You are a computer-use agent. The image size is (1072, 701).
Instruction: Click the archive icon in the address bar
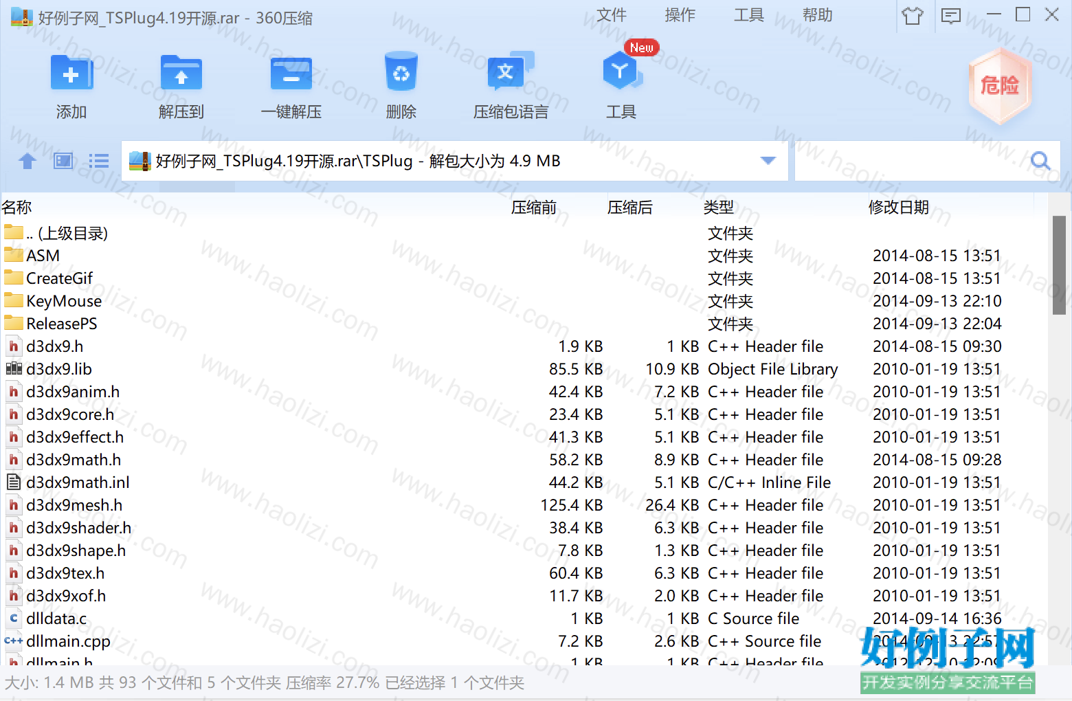140,161
